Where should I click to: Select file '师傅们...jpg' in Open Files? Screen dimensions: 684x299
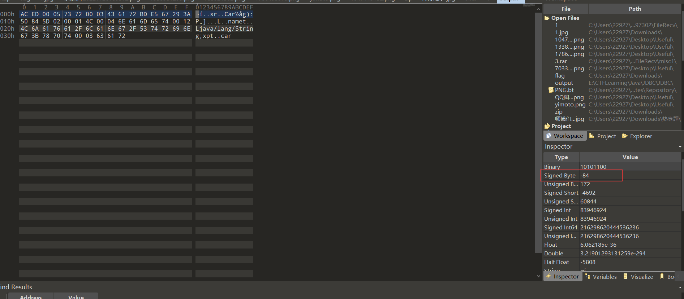pyautogui.click(x=569, y=119)
